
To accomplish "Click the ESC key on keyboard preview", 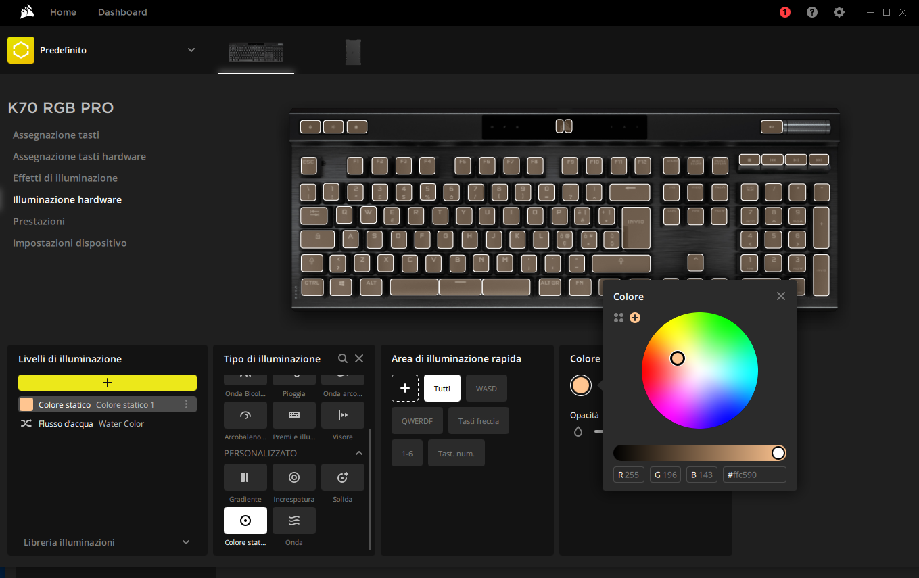I will tap(309, 164).
